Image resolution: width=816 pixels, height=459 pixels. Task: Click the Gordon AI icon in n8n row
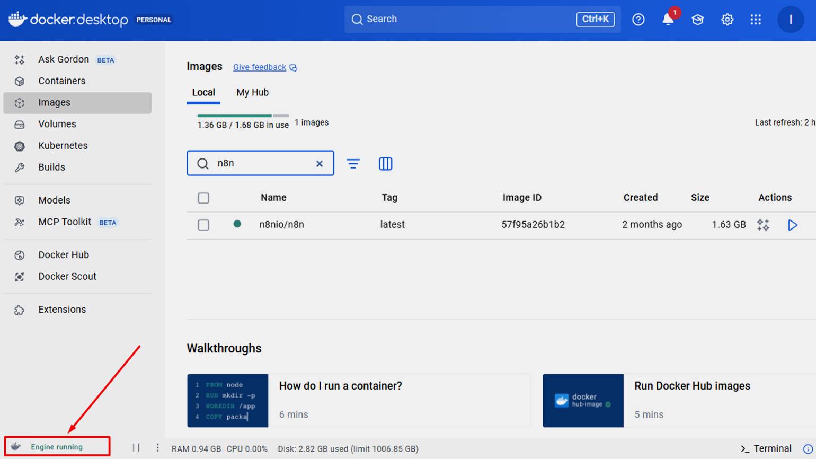pyautogui.click(x=763, y=225)
